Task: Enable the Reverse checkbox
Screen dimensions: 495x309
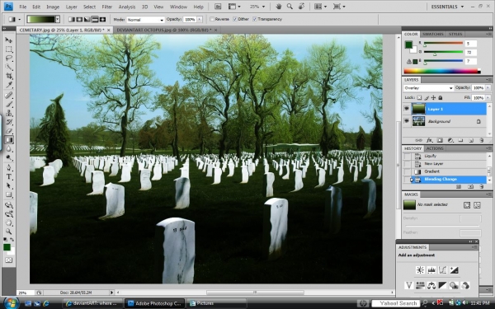Action: (212, 19)
